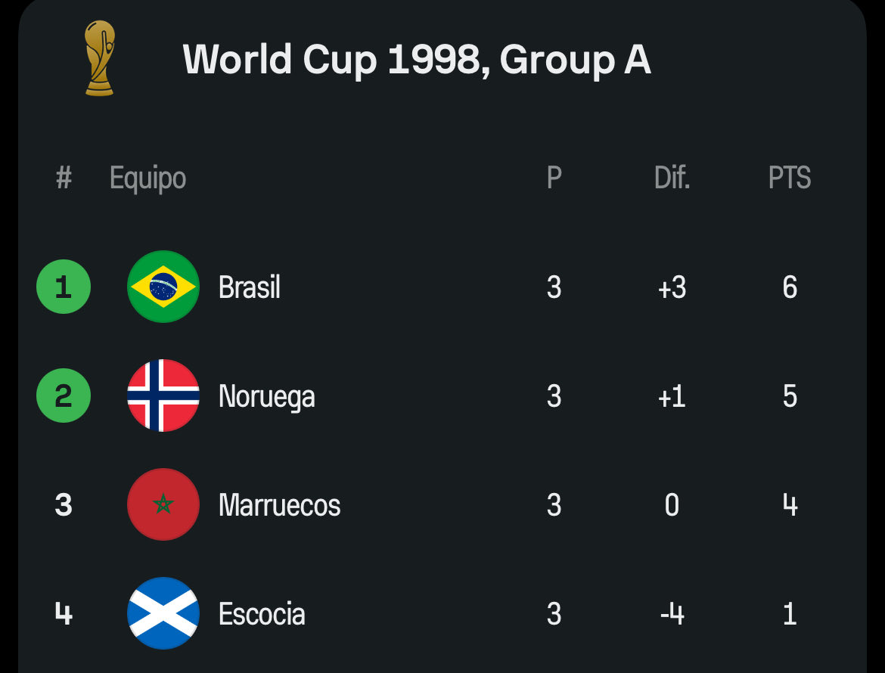Click Escocia's -4 goal difference

[x=672, y=614]
